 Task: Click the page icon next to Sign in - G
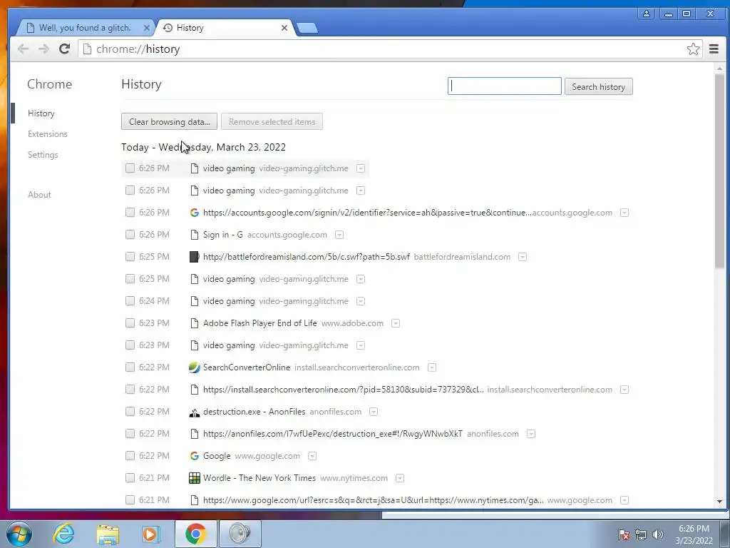pyautogui.click(x=195, y=234)
